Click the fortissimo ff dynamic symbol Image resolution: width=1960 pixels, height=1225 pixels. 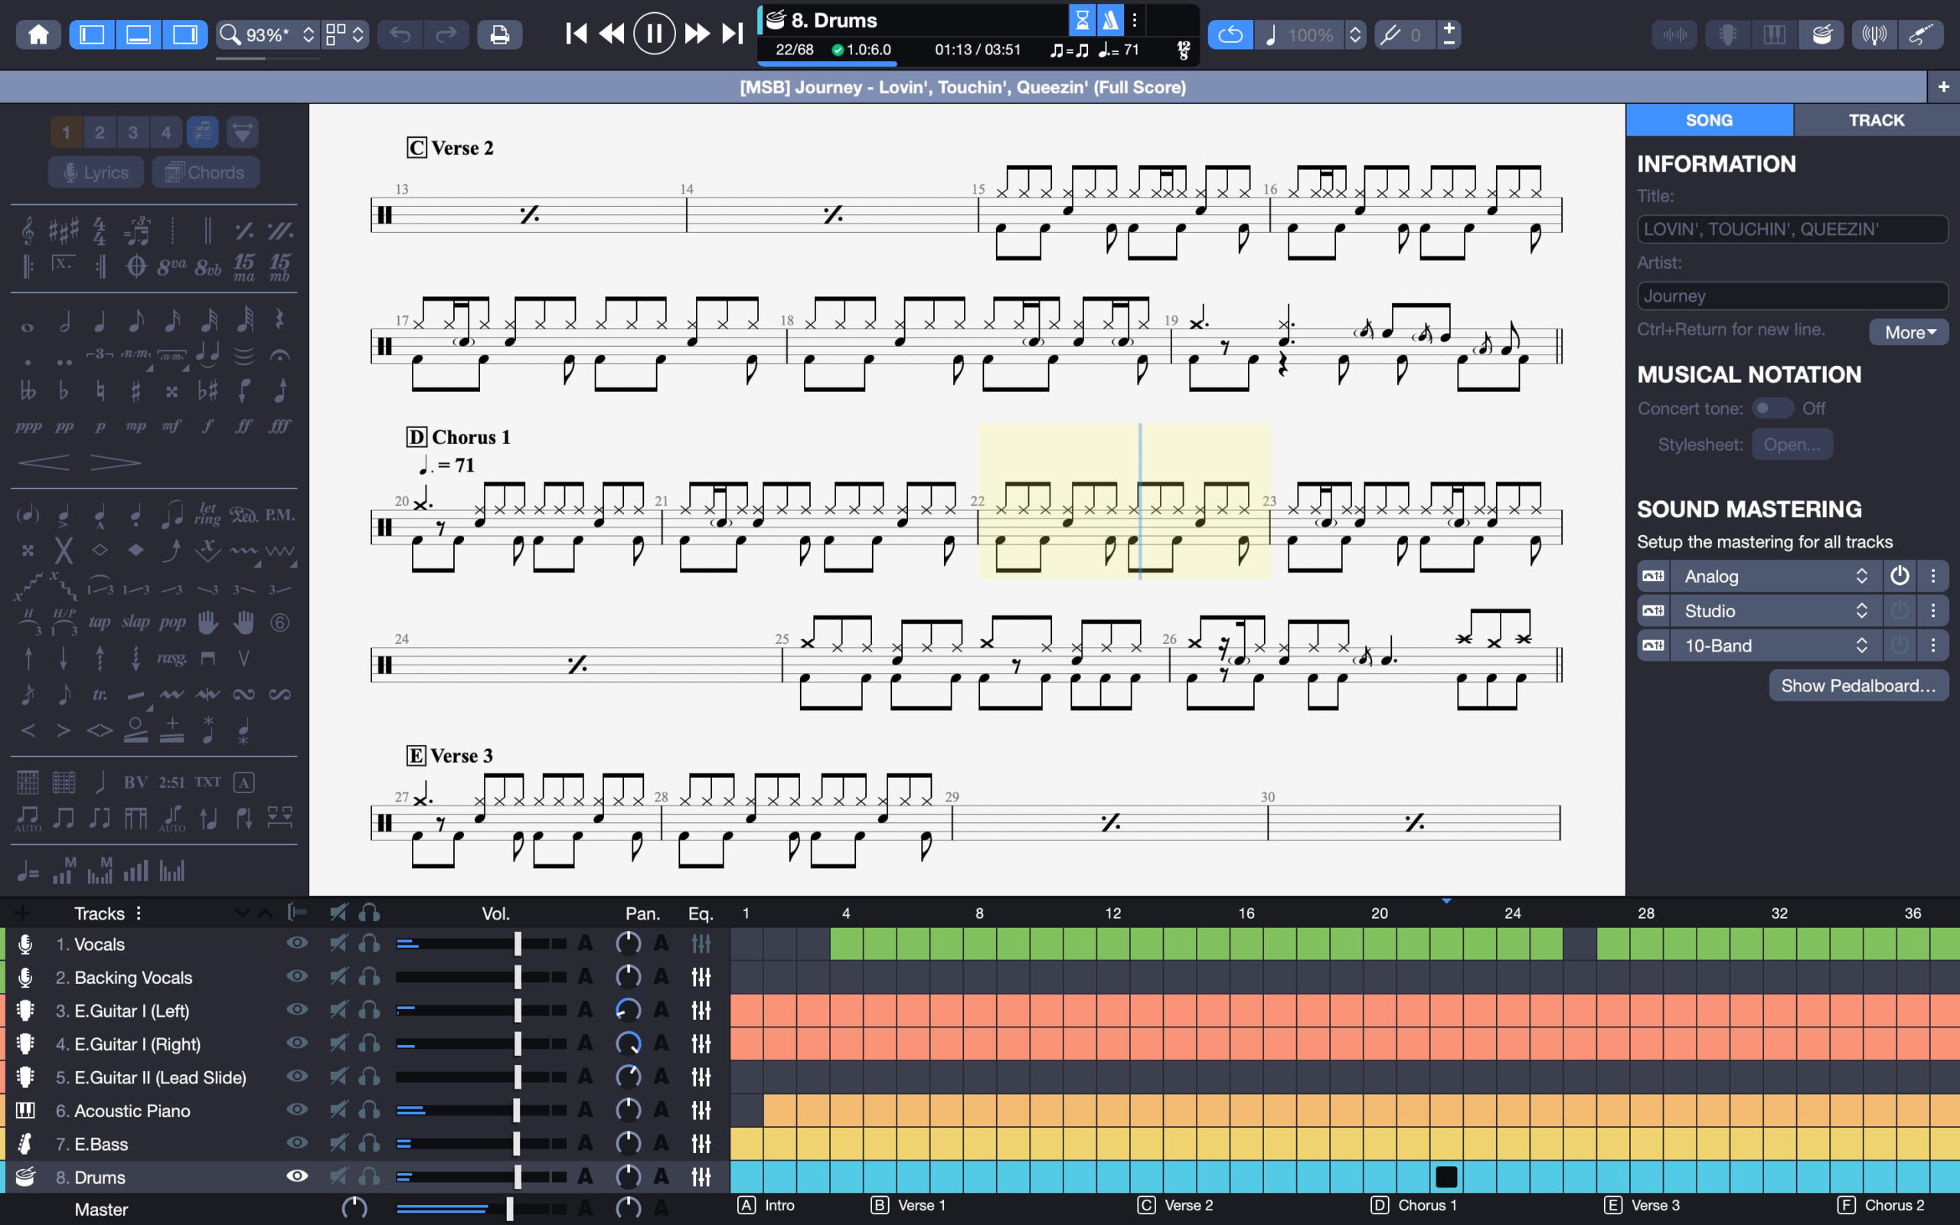[243, 426]
